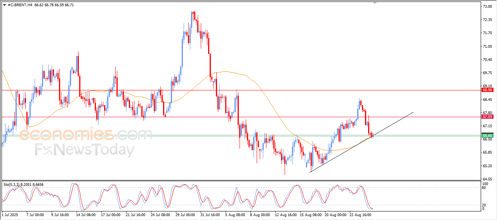Select the red 68.90 price level tag
The width and height of the screenshot is (497, 220).
pyautogui.click(x=487, y=90)
